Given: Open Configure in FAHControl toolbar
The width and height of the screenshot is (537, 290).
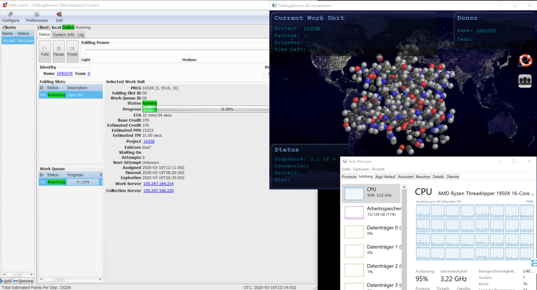Looking at the screenshot, I should point(10,17).
